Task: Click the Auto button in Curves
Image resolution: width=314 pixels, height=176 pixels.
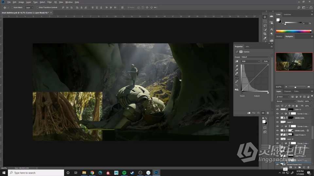Action: click(x=266, y=62)
